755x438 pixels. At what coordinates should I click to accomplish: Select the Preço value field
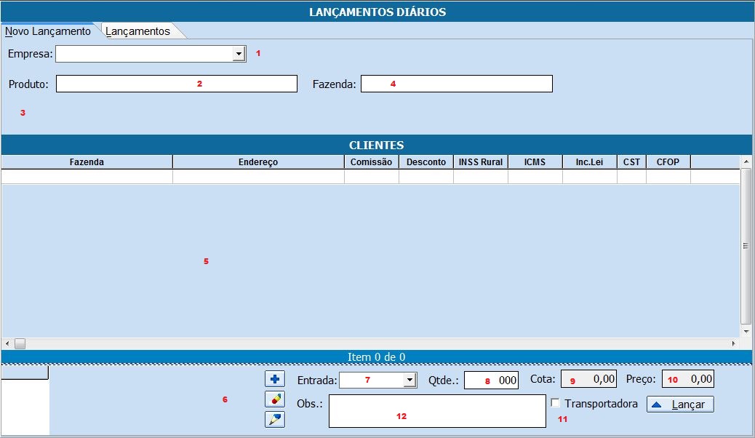point(687,379)
